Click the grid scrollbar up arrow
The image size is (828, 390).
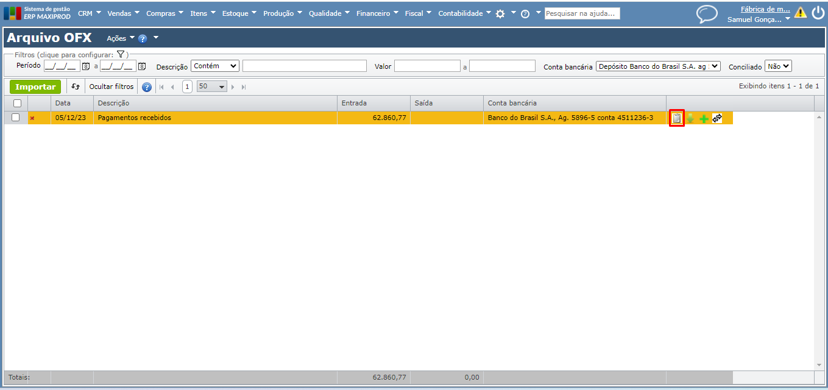point(819,116)
